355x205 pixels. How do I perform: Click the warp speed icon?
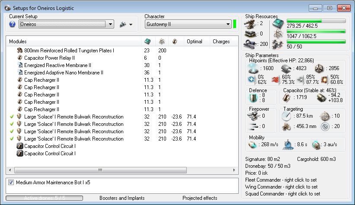[316, 144]
